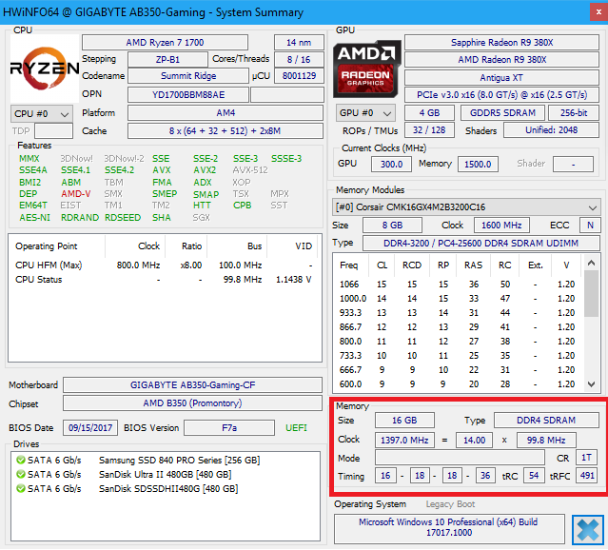Click status icon for SanDisk SDSSDHII480G drive

pos(21,489)
